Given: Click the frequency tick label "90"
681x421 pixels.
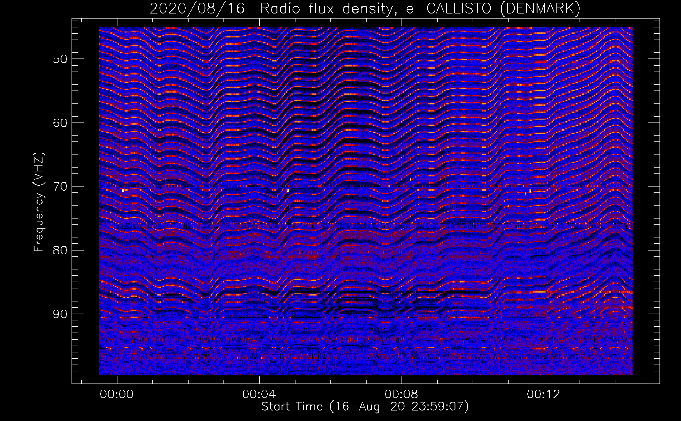Looking at the screenshot, I should click(x=60, y=314).
